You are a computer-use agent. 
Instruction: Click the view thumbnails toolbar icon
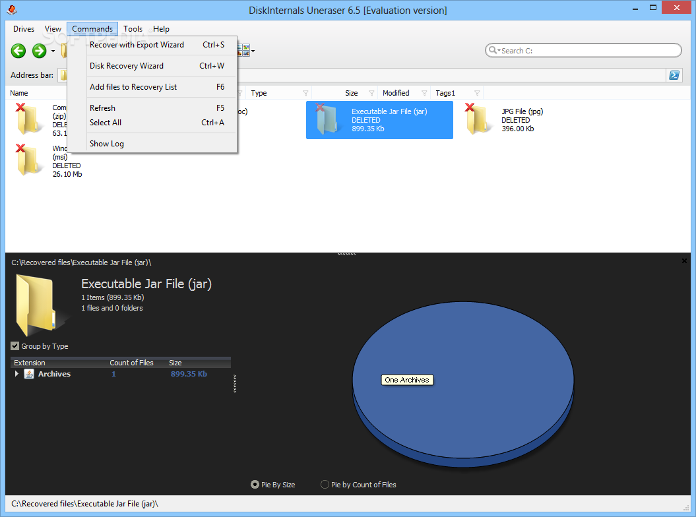tap(243, 50)
